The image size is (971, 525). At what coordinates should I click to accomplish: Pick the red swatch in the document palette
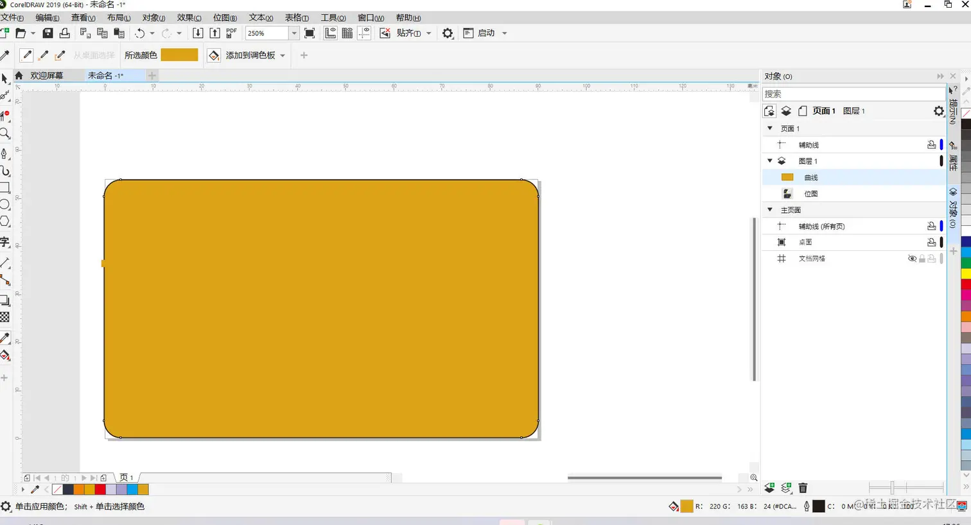point(100,490)
